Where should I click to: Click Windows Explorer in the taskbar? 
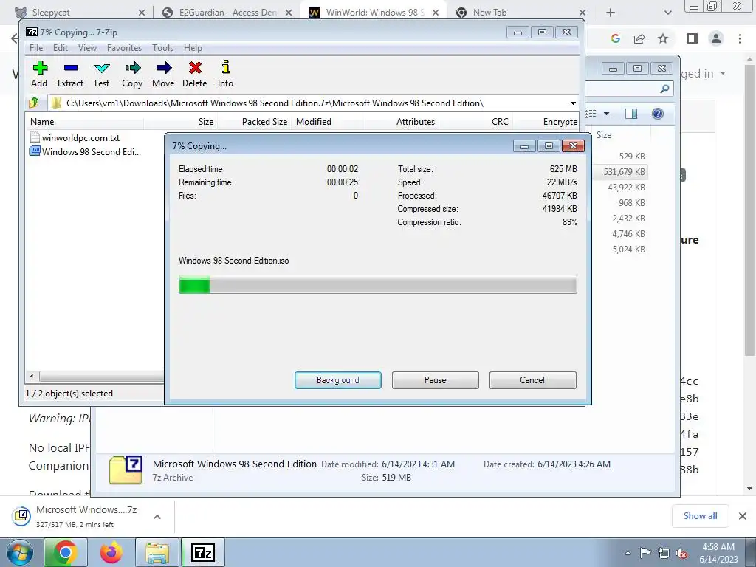[x=157, y=552]
